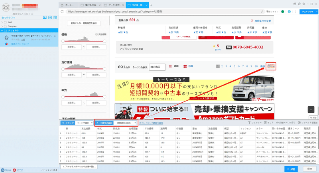Click left handle of 価格 range slider

[x=63, y=41]
